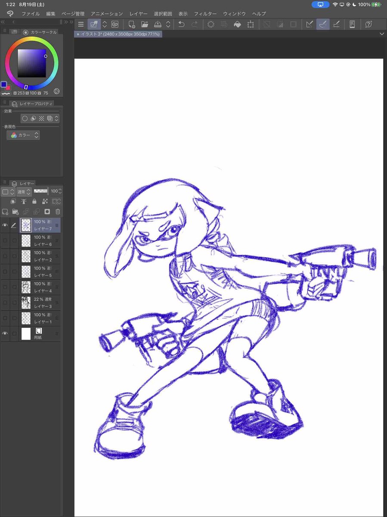The width and height of the screenshot is (387, 517).
Task: Click clip to layer below icon
Action: coord(13,201)
